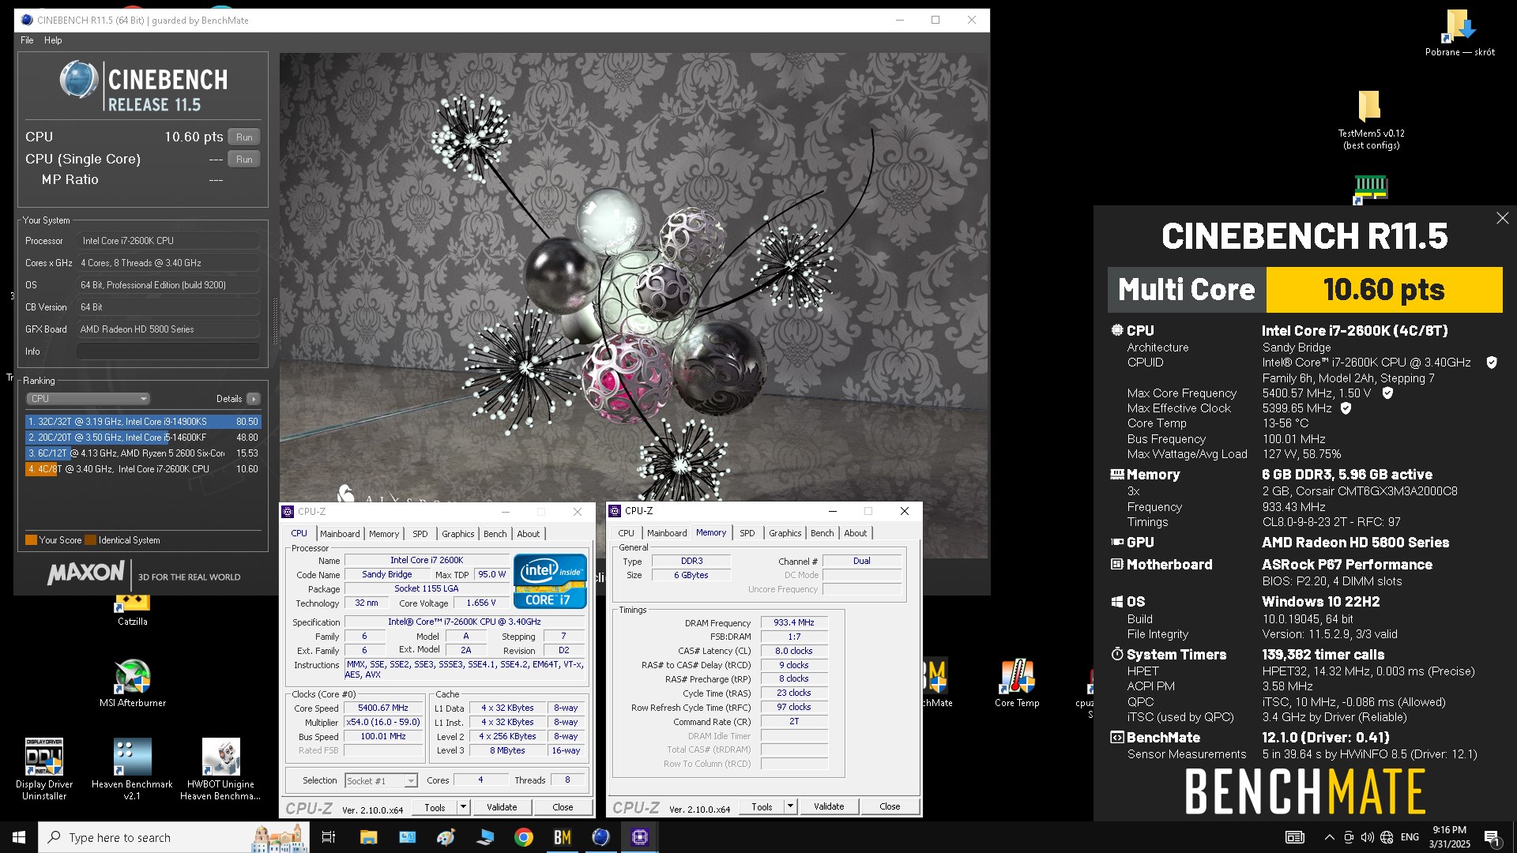Open About tab in right CPU-Z
Screen dimensions: 1517x853
click(x=856, y=533)
